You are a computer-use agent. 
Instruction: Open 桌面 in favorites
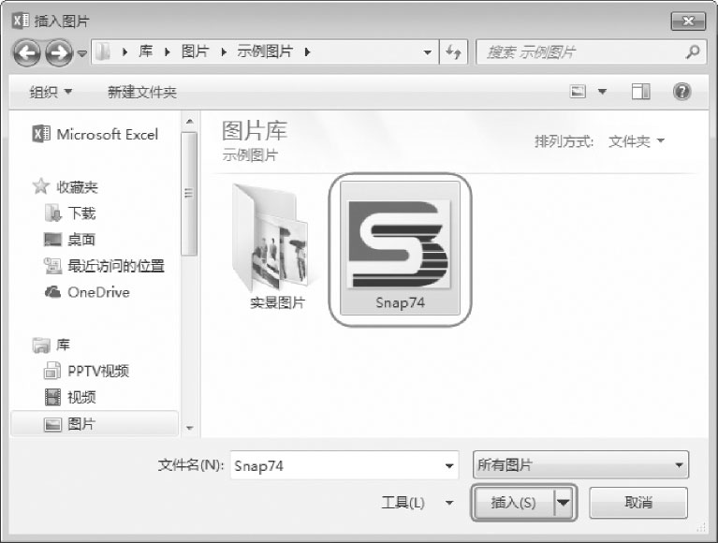pyautogui.click(x=69, y=239)
